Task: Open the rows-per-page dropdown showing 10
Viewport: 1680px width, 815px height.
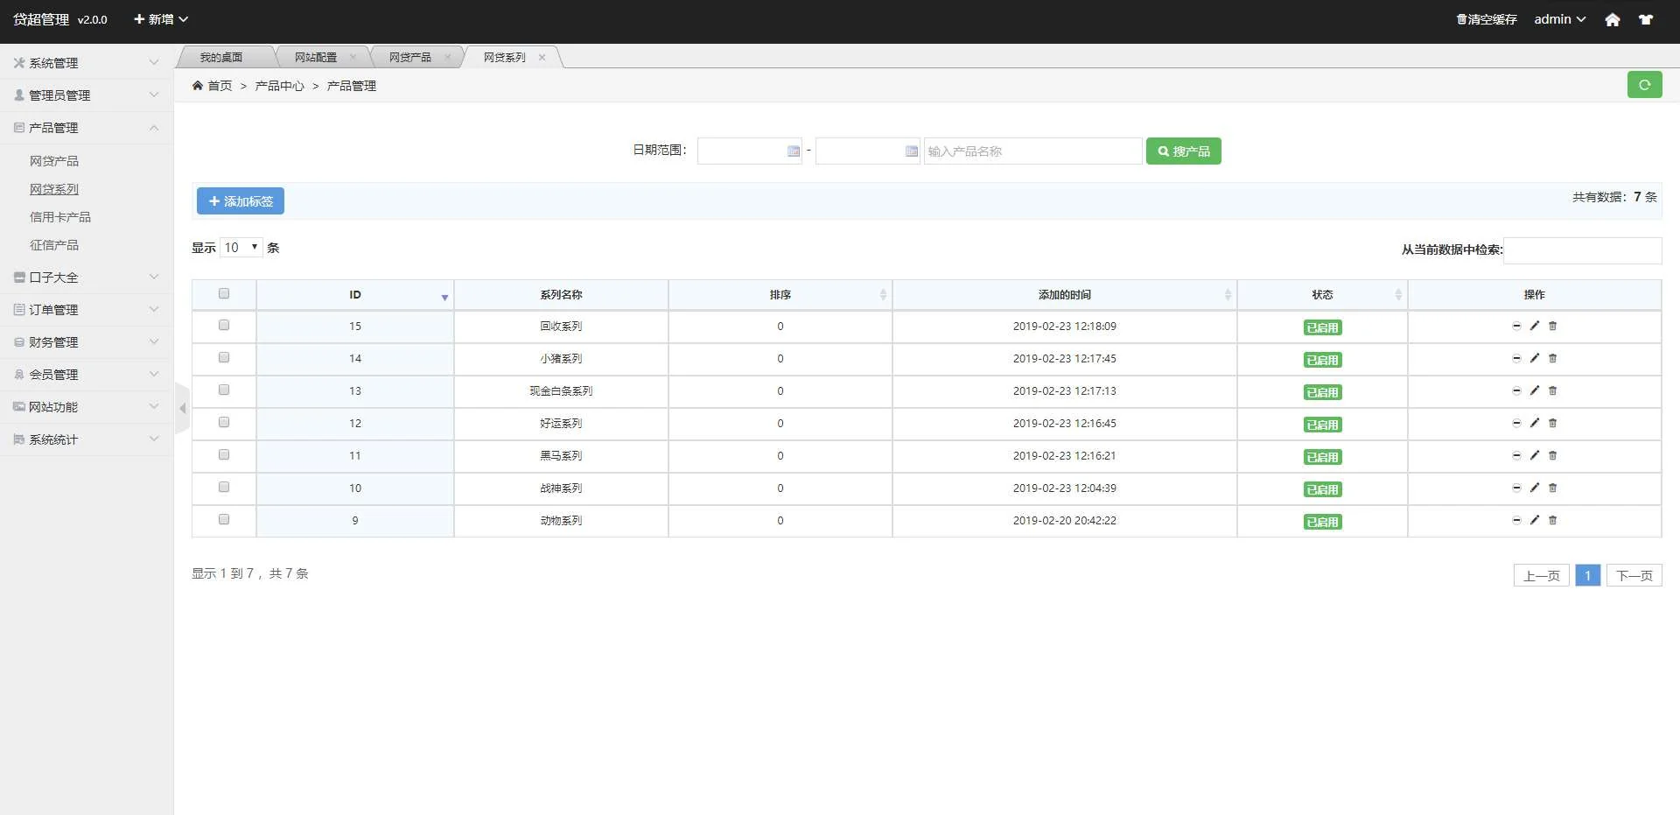Action: point(241,248)
